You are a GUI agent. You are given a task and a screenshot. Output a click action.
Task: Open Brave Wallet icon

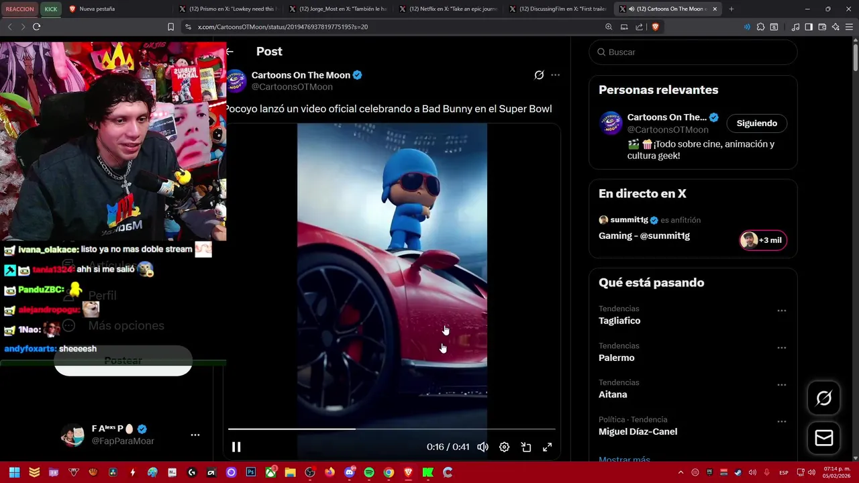pyautogui.click(x=822, y=27)
